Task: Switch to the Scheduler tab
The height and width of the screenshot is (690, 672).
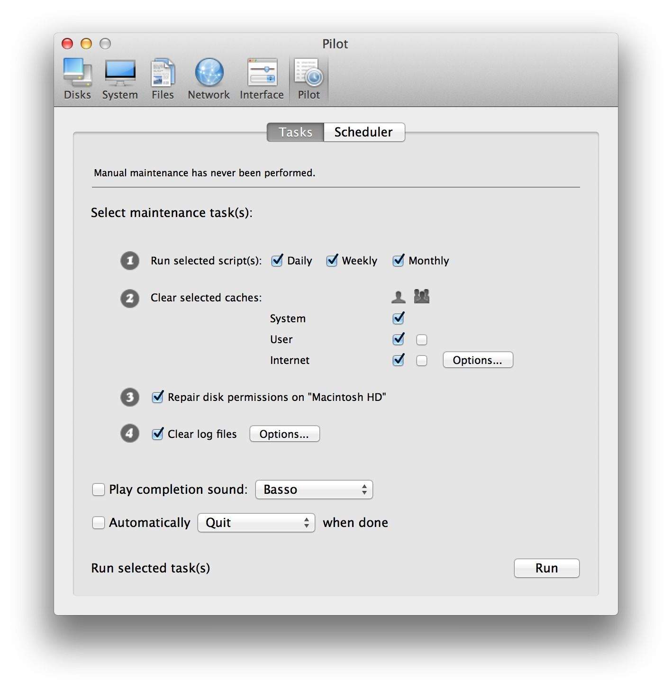Action: pos(363,132)
